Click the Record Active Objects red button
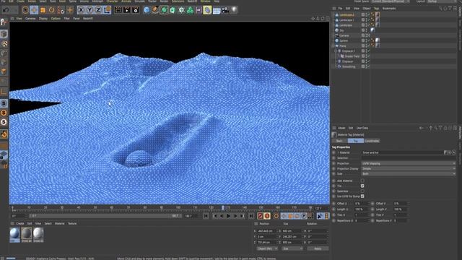This screenshot has width=462, height=260. point(260,216)
